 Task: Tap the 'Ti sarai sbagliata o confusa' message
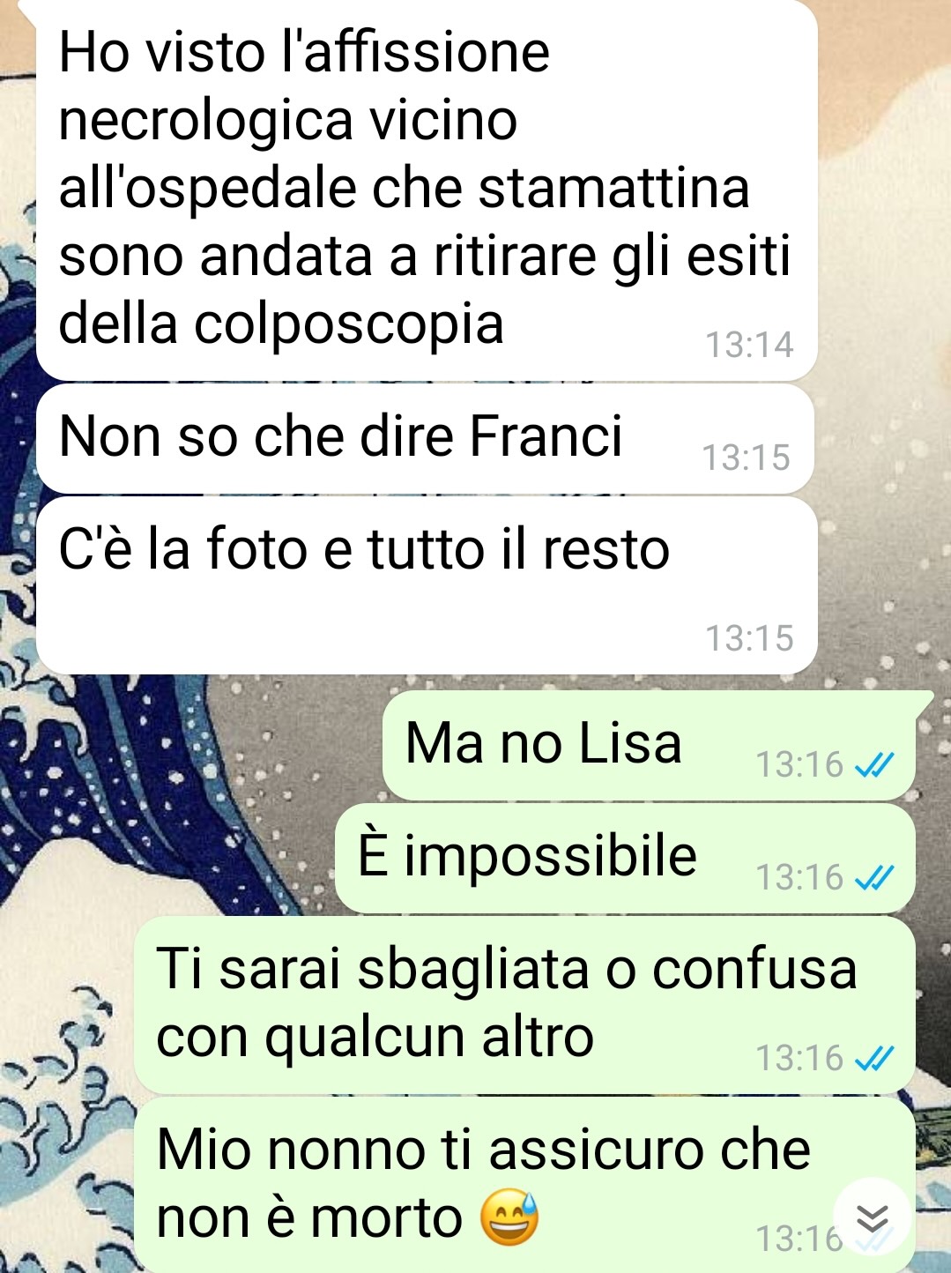pos(525,1005)
